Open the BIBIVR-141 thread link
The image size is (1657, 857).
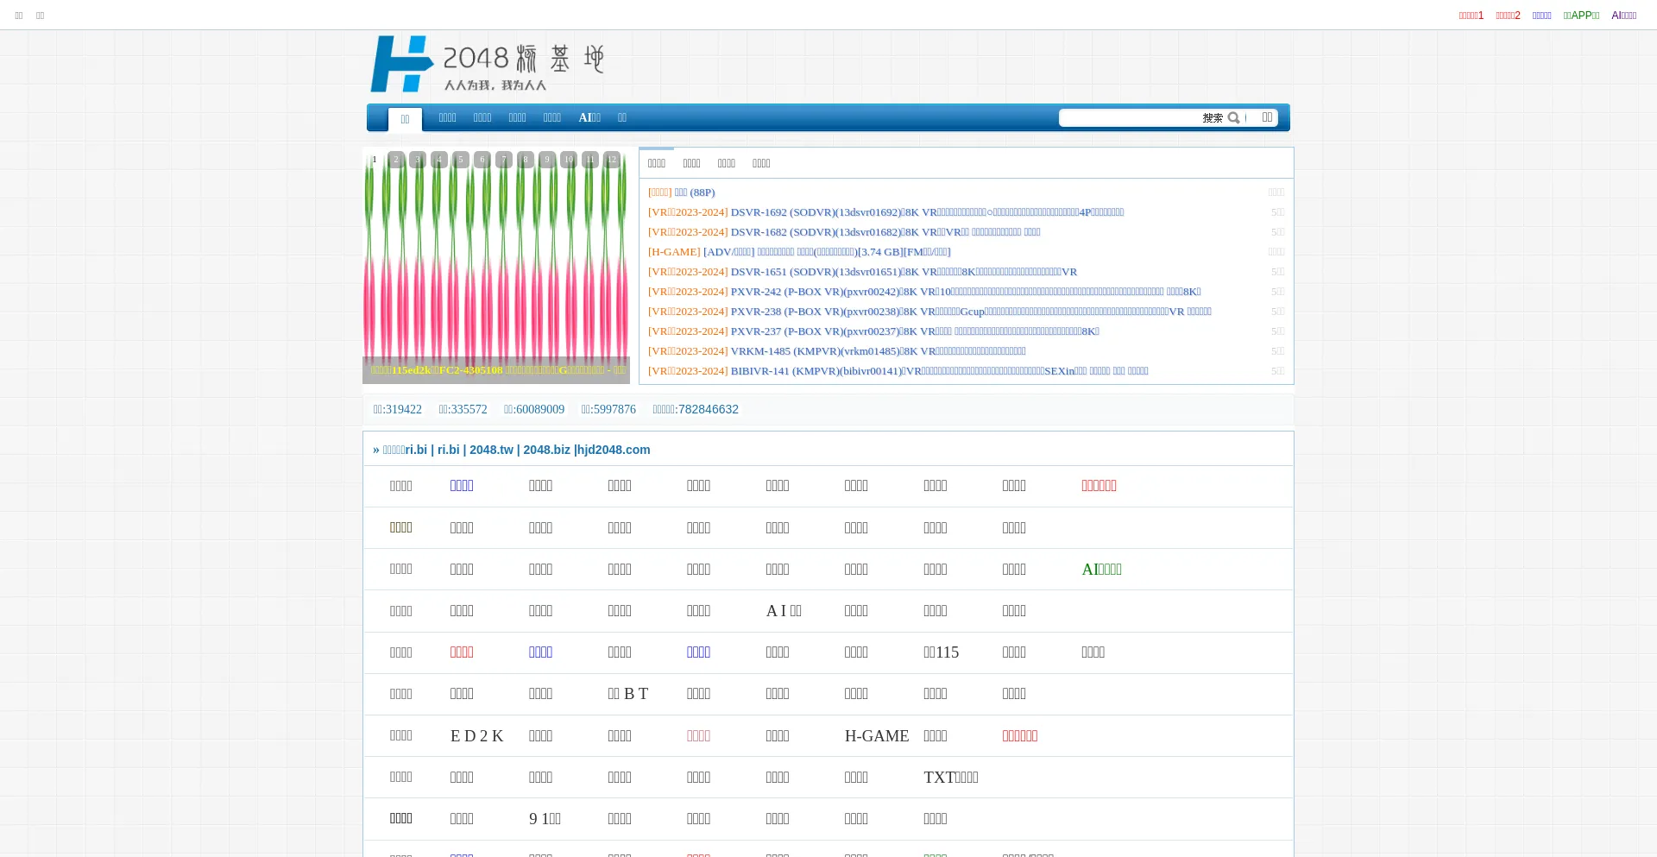(939, 371)
